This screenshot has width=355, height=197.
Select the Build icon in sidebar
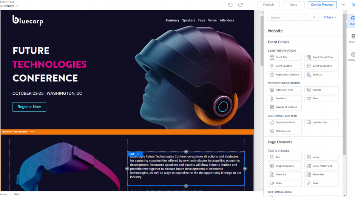point(353,20)
